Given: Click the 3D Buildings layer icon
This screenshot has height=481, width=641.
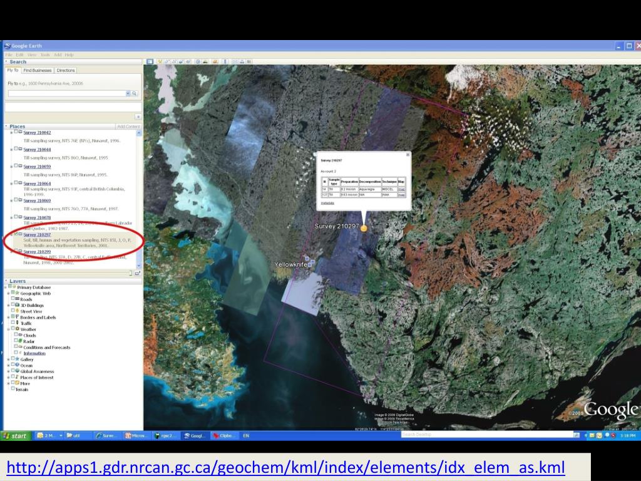Looking at the screenshot, I should pyautogui.click(x=17, y=305).
